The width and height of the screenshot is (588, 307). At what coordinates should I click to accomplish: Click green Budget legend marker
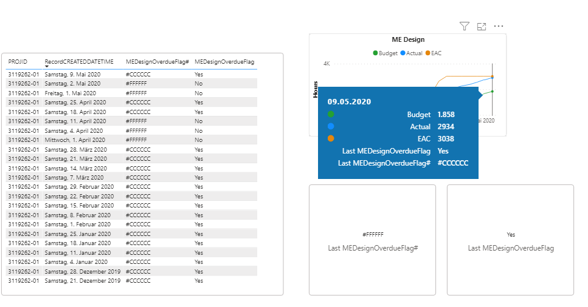[x=375, y=53]
